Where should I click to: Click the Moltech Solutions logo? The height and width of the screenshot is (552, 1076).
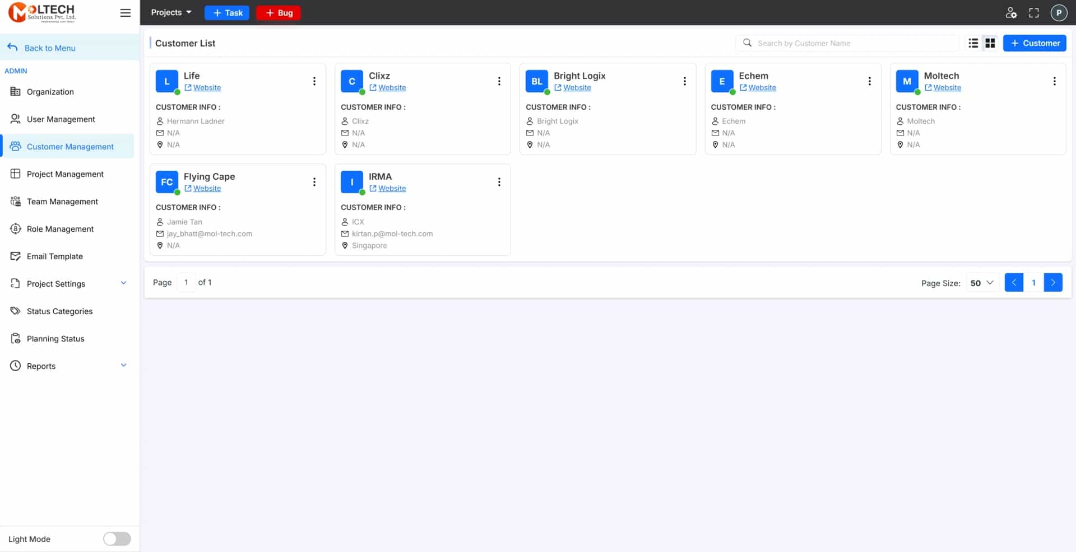(x=42, y=12)
